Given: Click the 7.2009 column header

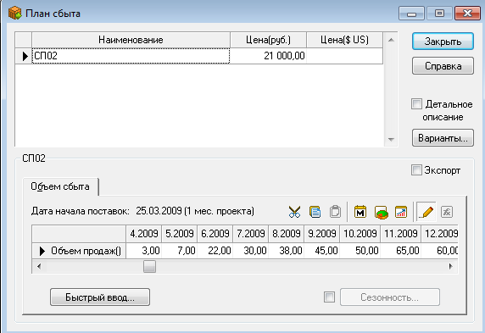Looking at the screenshot, I should coord(250,234).
